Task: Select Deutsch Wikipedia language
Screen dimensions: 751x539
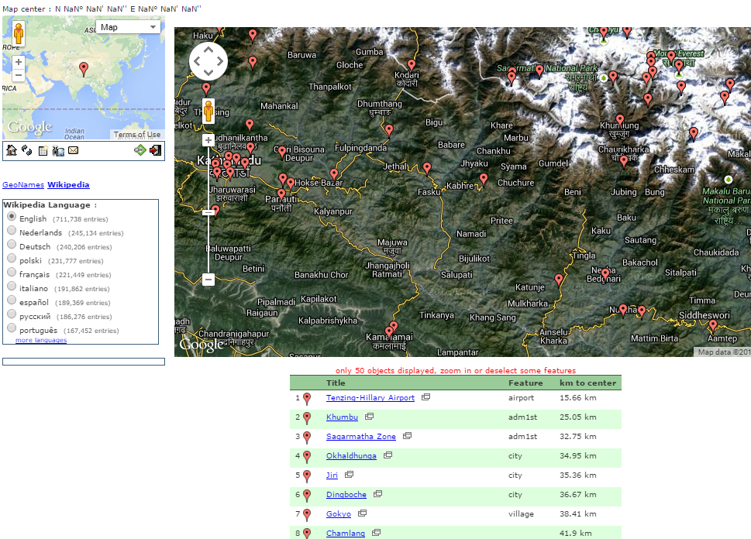Action: click(12, 244)
